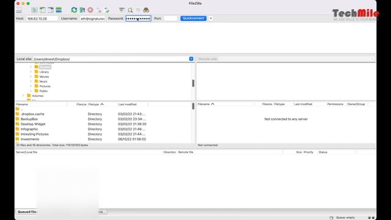
Task: Sort local files by Filesize column
Action: tap(78, 105)
